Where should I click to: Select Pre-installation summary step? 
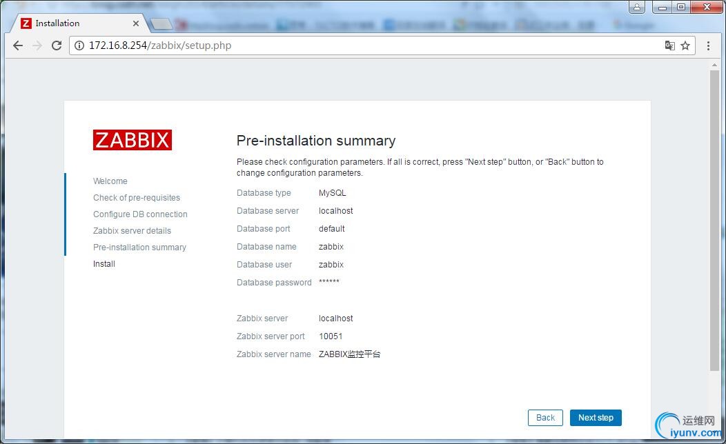139,248
